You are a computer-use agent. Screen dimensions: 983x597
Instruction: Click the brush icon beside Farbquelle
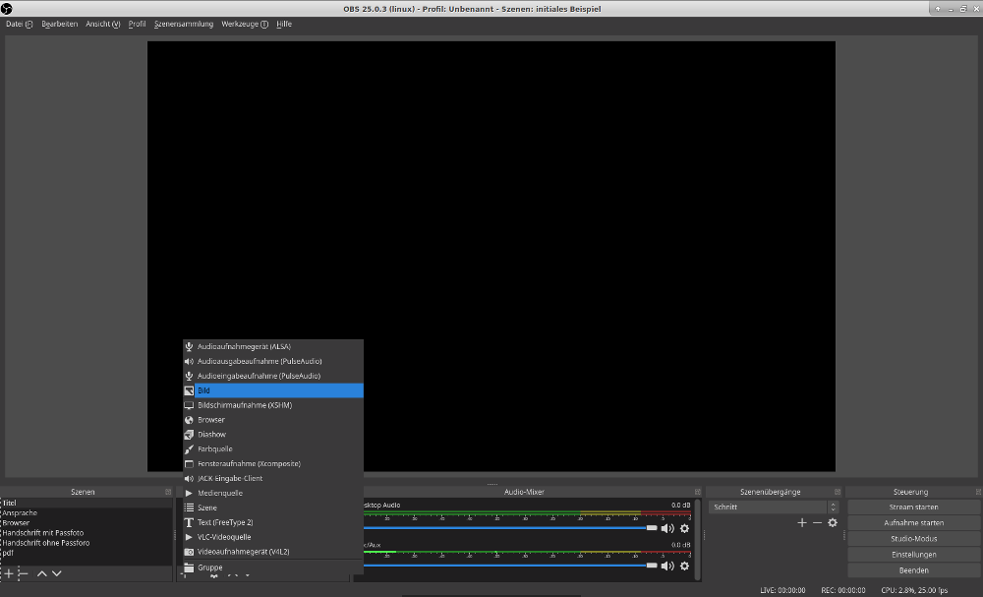[x=189, y=449]
